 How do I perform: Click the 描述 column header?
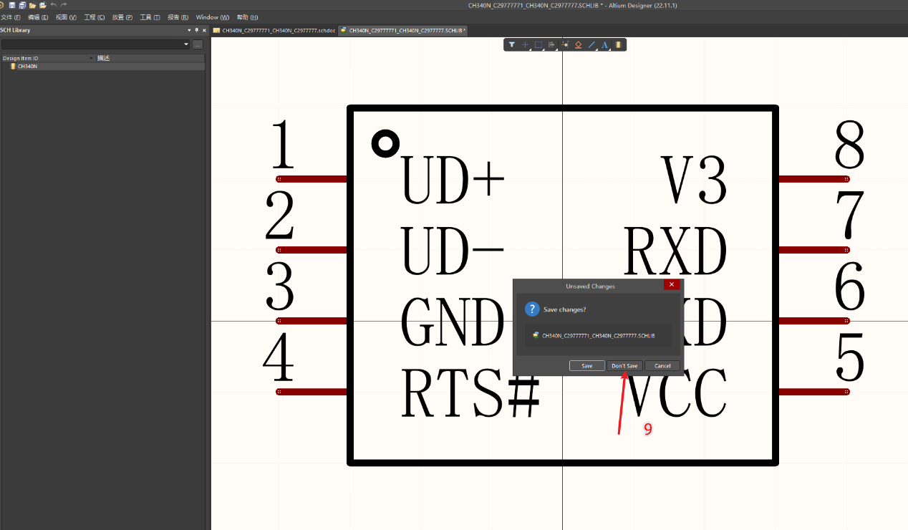tap(150, 58)
